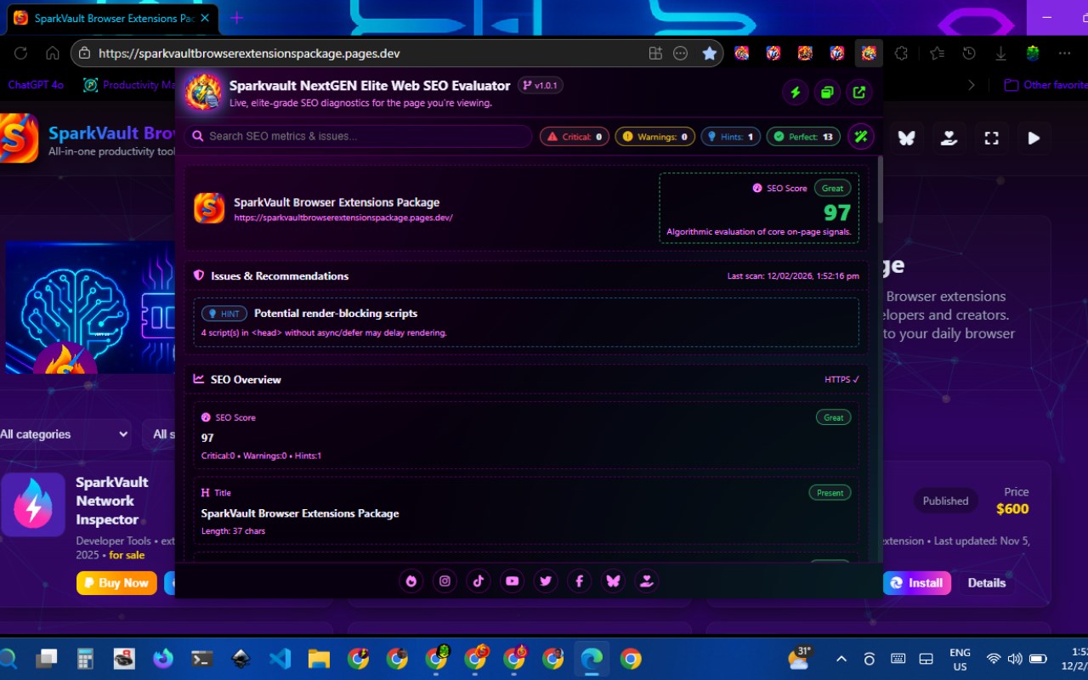Click the browser Extensions puzzle icon
Image resolution: width=1088 pixels, height=680 pixels.
[901, 53]
